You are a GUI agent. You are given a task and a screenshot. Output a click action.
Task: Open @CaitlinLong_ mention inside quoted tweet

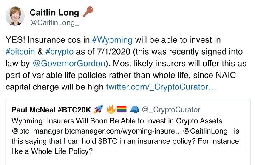tap(207, 131)
